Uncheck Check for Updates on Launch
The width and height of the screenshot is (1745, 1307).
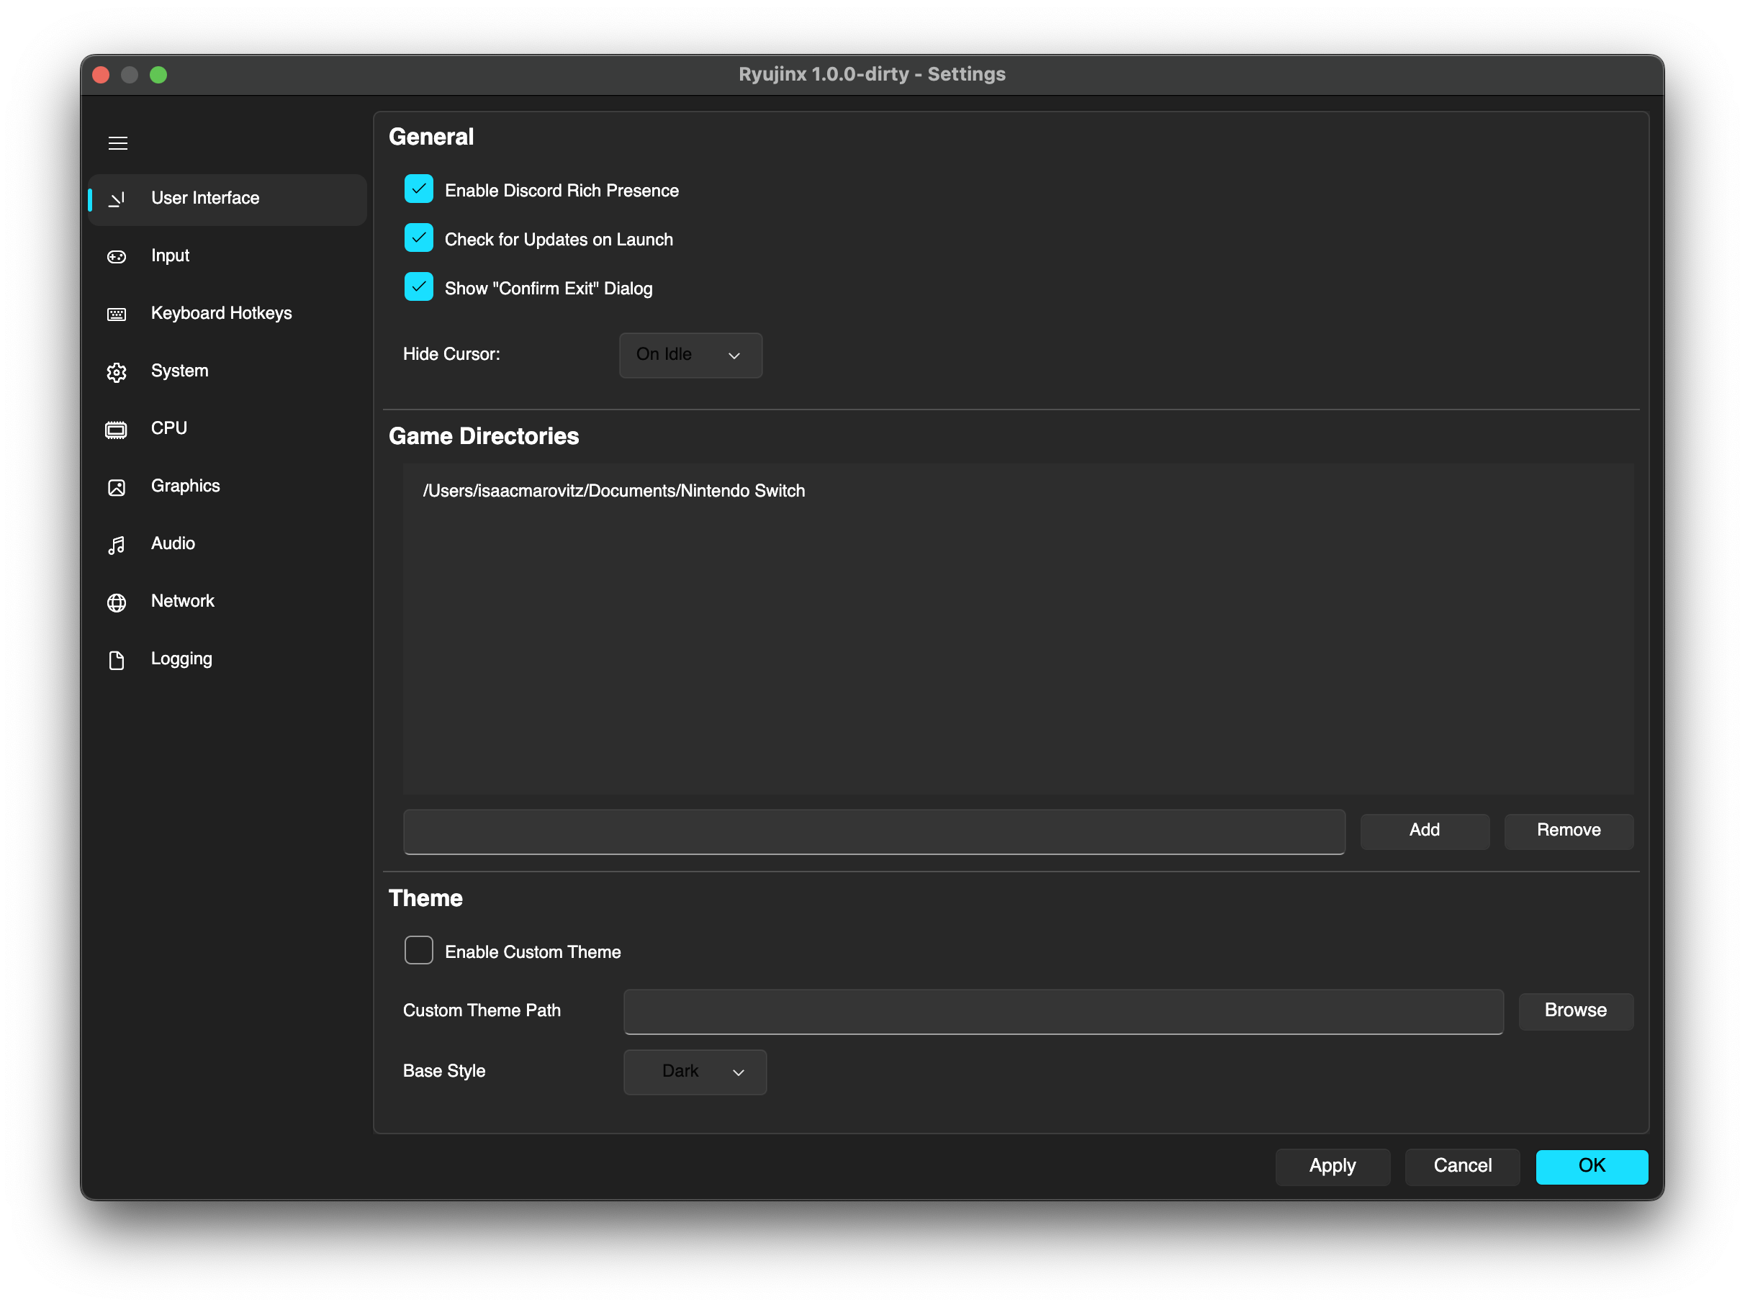[x=419, y=238]
